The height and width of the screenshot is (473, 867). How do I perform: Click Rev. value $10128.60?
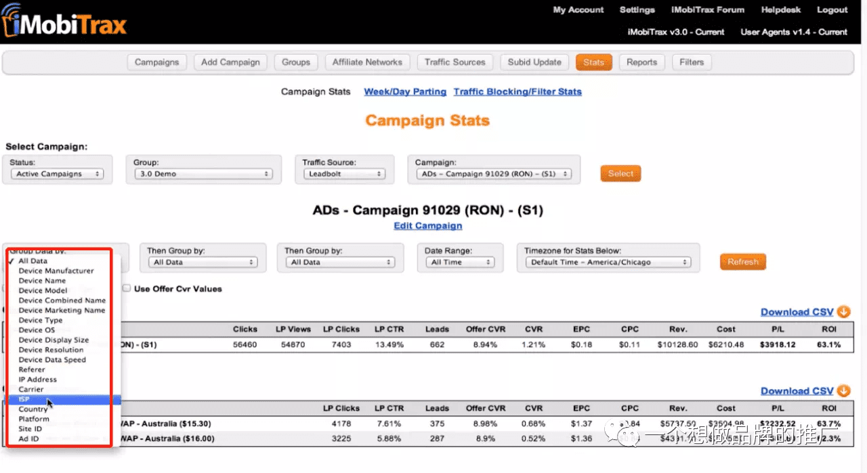[677, 344]
